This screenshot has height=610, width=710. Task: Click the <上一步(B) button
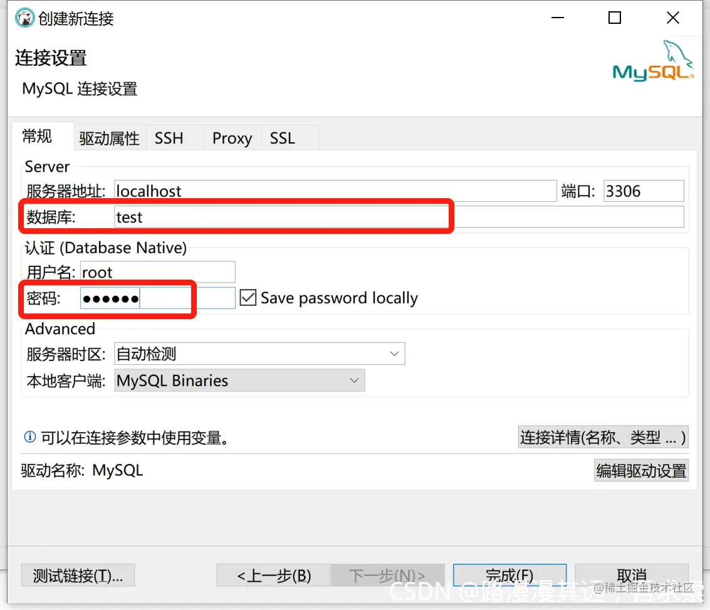click(x=274, y=575)
